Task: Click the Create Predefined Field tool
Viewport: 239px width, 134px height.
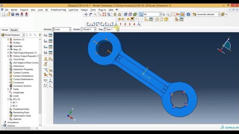Action: coord(46,47)
